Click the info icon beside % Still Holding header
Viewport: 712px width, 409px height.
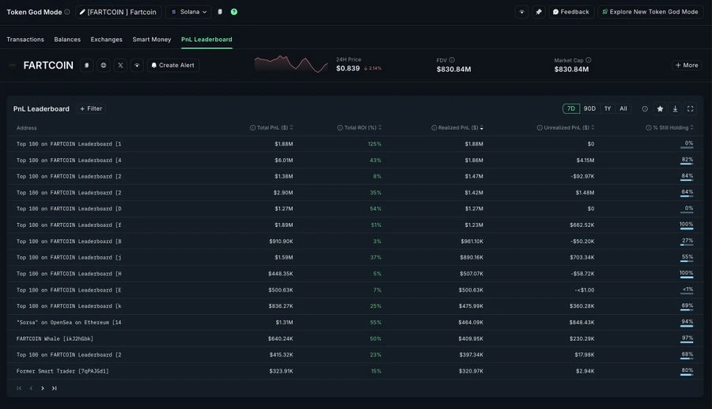click(x=649, y=127)
